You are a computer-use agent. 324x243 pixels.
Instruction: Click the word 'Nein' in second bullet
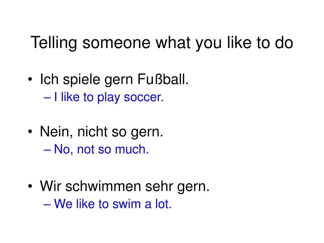[55, 131]
